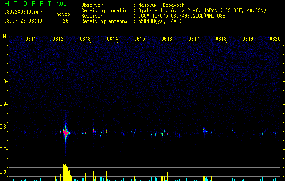The image size is (285, 181).
Task: Click the 0620 time axis label
Action: (275, 39)
